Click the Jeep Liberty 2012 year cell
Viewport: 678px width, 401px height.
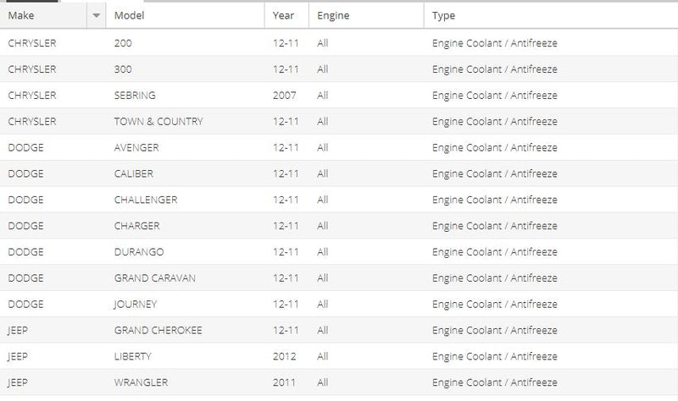coord(286,356)
